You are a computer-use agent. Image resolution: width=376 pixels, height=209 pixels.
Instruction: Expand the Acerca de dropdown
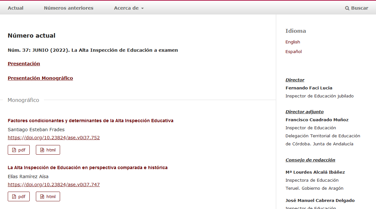pyautogui.click(x=129, y=8)
